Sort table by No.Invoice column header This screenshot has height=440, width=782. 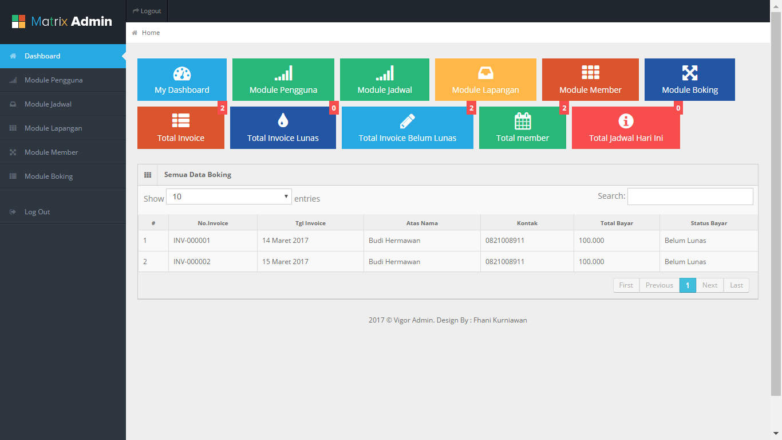tap(212, 223)
